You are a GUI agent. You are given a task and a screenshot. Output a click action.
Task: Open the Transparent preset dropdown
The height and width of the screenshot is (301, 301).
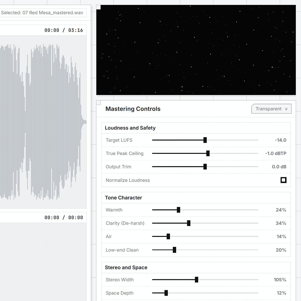[271, 109]
